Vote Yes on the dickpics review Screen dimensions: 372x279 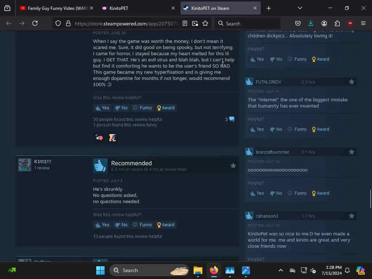point(257,59)
